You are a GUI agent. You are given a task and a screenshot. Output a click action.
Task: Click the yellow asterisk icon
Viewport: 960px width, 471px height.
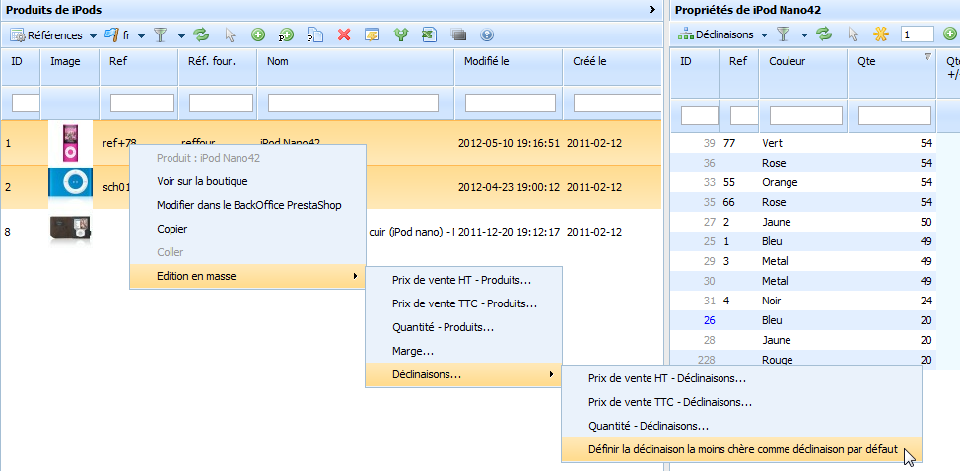click(x=880, y=34)
